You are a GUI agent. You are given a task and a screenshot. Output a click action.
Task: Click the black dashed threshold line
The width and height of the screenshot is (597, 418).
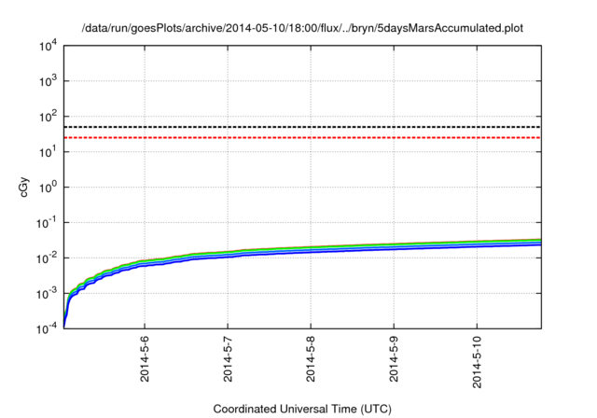pyautogui.click(x=302, y=127)
